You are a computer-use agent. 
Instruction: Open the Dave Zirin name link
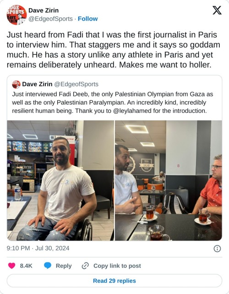click(44, 10)
